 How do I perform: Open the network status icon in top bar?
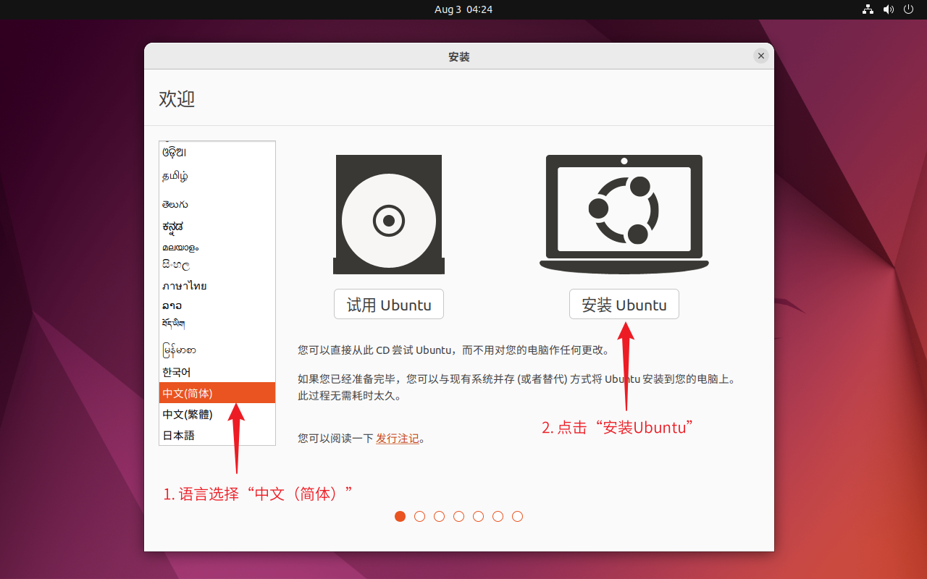pos(867,9)
